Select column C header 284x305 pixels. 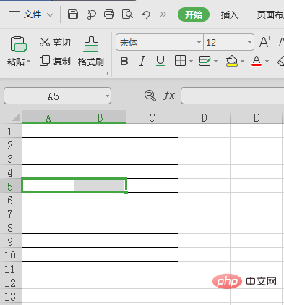[152, 117]
